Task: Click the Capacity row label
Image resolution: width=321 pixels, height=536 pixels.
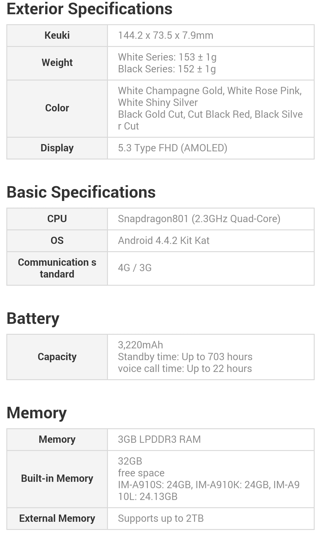Action: (x=57, y=357)
